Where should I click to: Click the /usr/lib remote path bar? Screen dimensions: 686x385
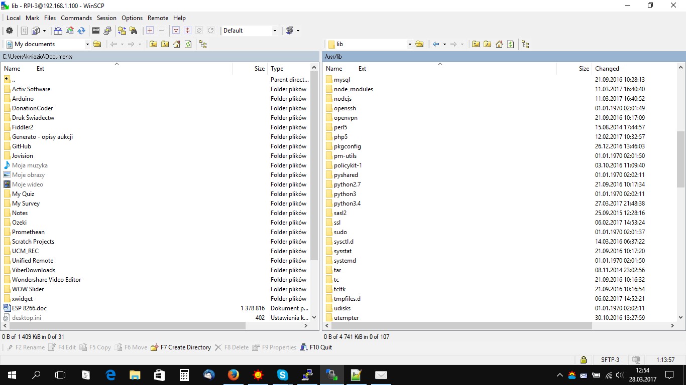[x=504, y=57]
